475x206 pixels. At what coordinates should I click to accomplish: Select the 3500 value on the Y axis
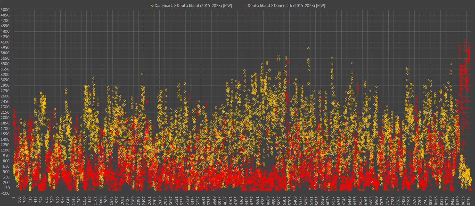(x=5, y=64)
